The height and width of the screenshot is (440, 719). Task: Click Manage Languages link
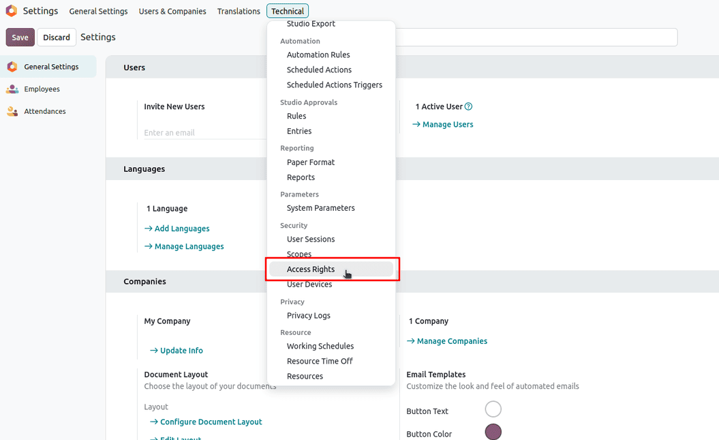click(x=184, y=246)
